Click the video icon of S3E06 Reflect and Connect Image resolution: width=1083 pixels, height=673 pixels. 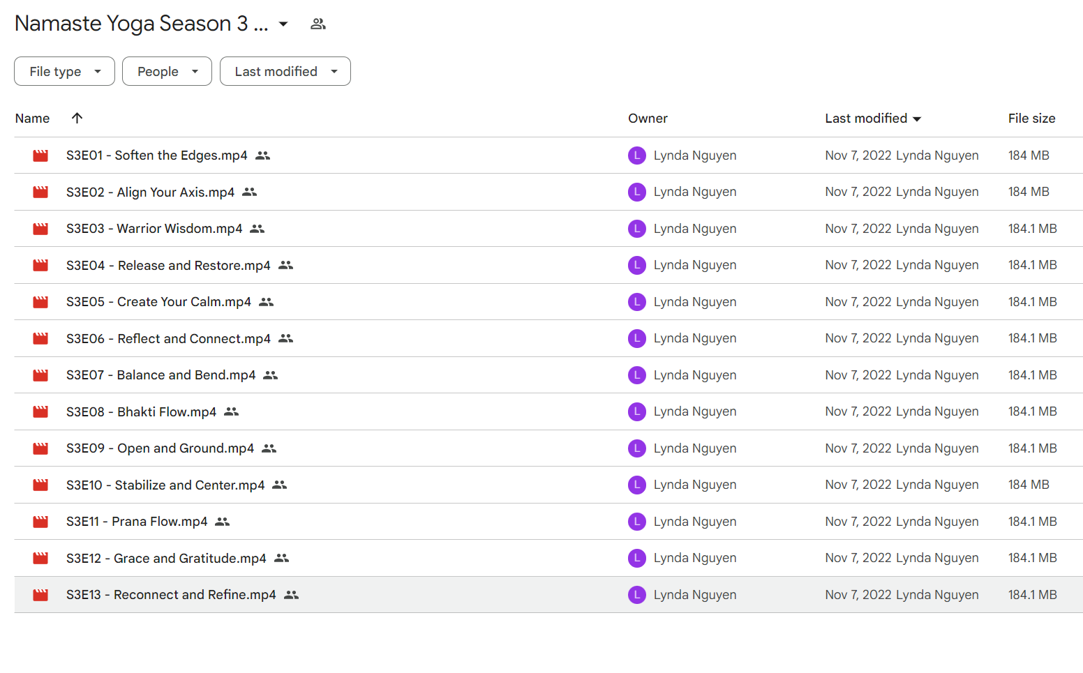click(x=40, y=338)
